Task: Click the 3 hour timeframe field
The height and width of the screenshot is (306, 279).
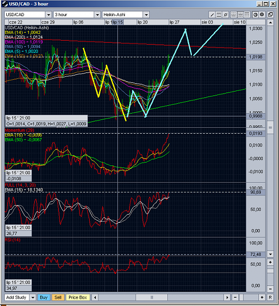Action: click(74, 15)
